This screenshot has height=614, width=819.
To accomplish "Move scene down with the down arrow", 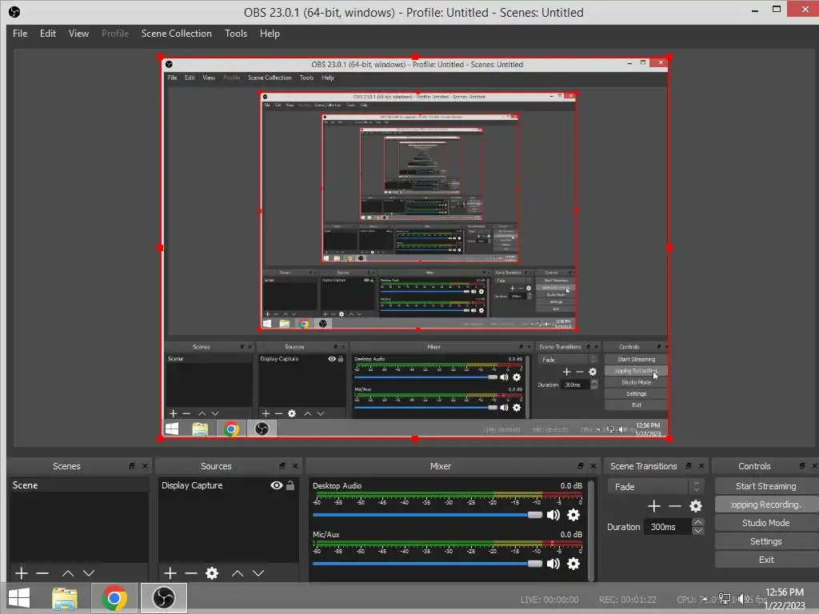I will point(89,573).
